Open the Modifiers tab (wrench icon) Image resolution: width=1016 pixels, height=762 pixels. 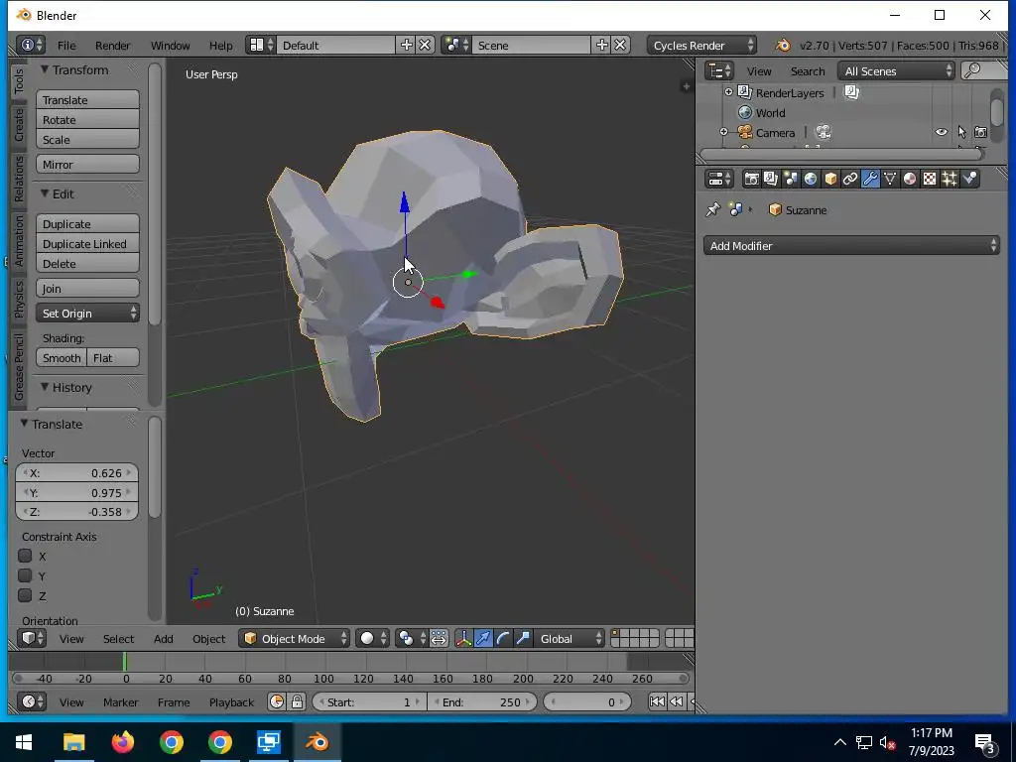pyautogui.click(x=870, y=179)
